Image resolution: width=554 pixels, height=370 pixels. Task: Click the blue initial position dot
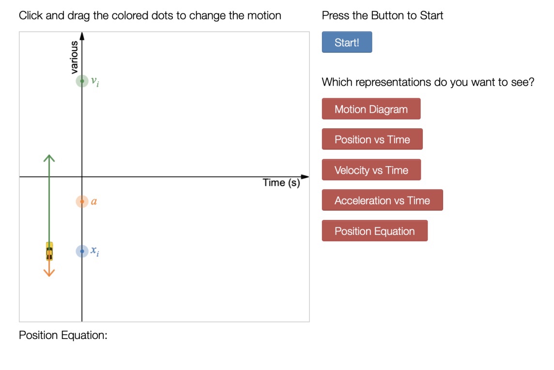tap(82, 251)
